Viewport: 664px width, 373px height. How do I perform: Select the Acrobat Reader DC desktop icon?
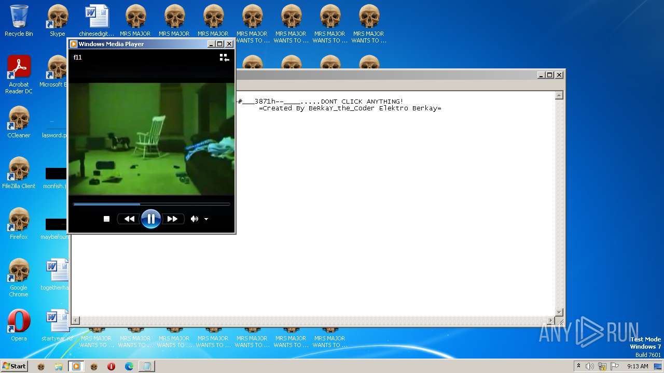point(19,75)
